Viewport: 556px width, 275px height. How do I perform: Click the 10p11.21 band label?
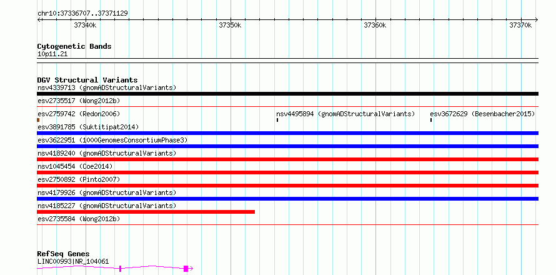pyautogui.click(x=52, y=54)
